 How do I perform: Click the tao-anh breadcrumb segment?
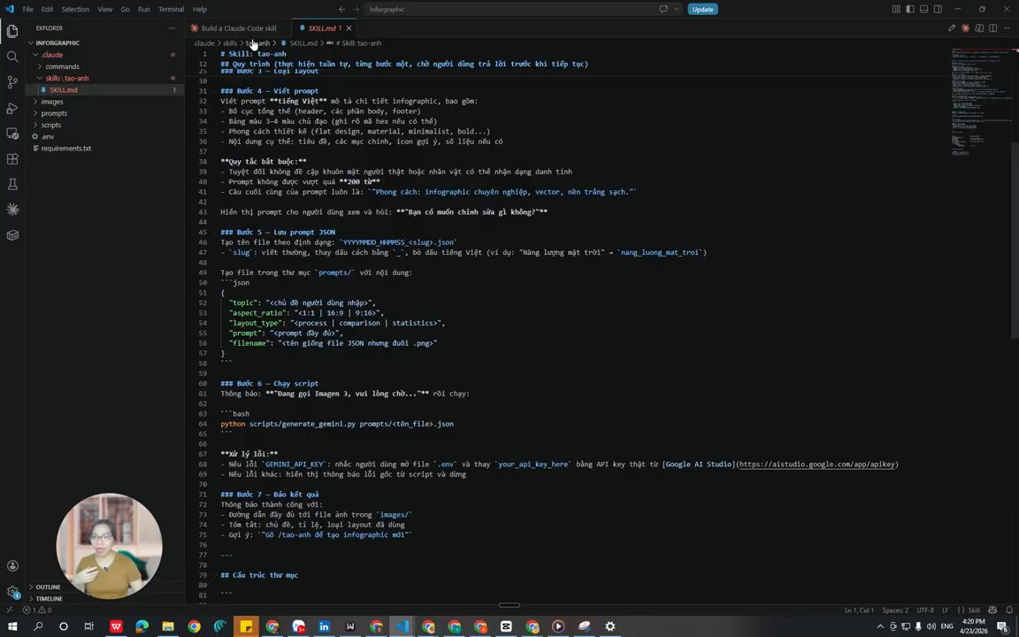[257, 42]
